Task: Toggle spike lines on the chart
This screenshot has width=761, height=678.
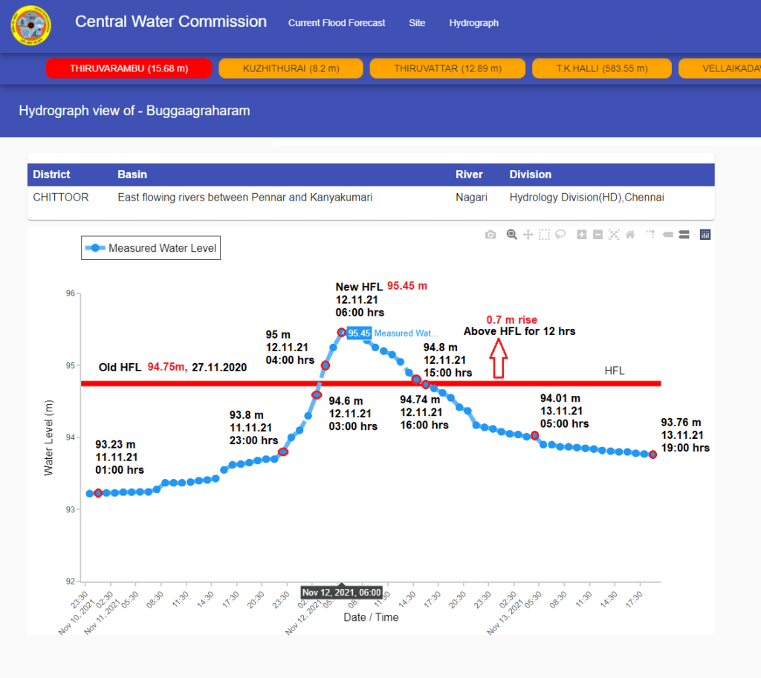Action: [x=650, y=235]
